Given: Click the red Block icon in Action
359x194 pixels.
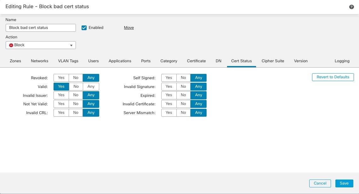Looking at the screenshot, I should click(x=11, y=45).
